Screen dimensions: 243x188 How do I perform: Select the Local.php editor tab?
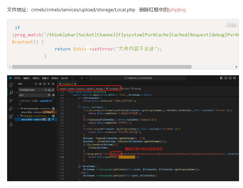67,84
